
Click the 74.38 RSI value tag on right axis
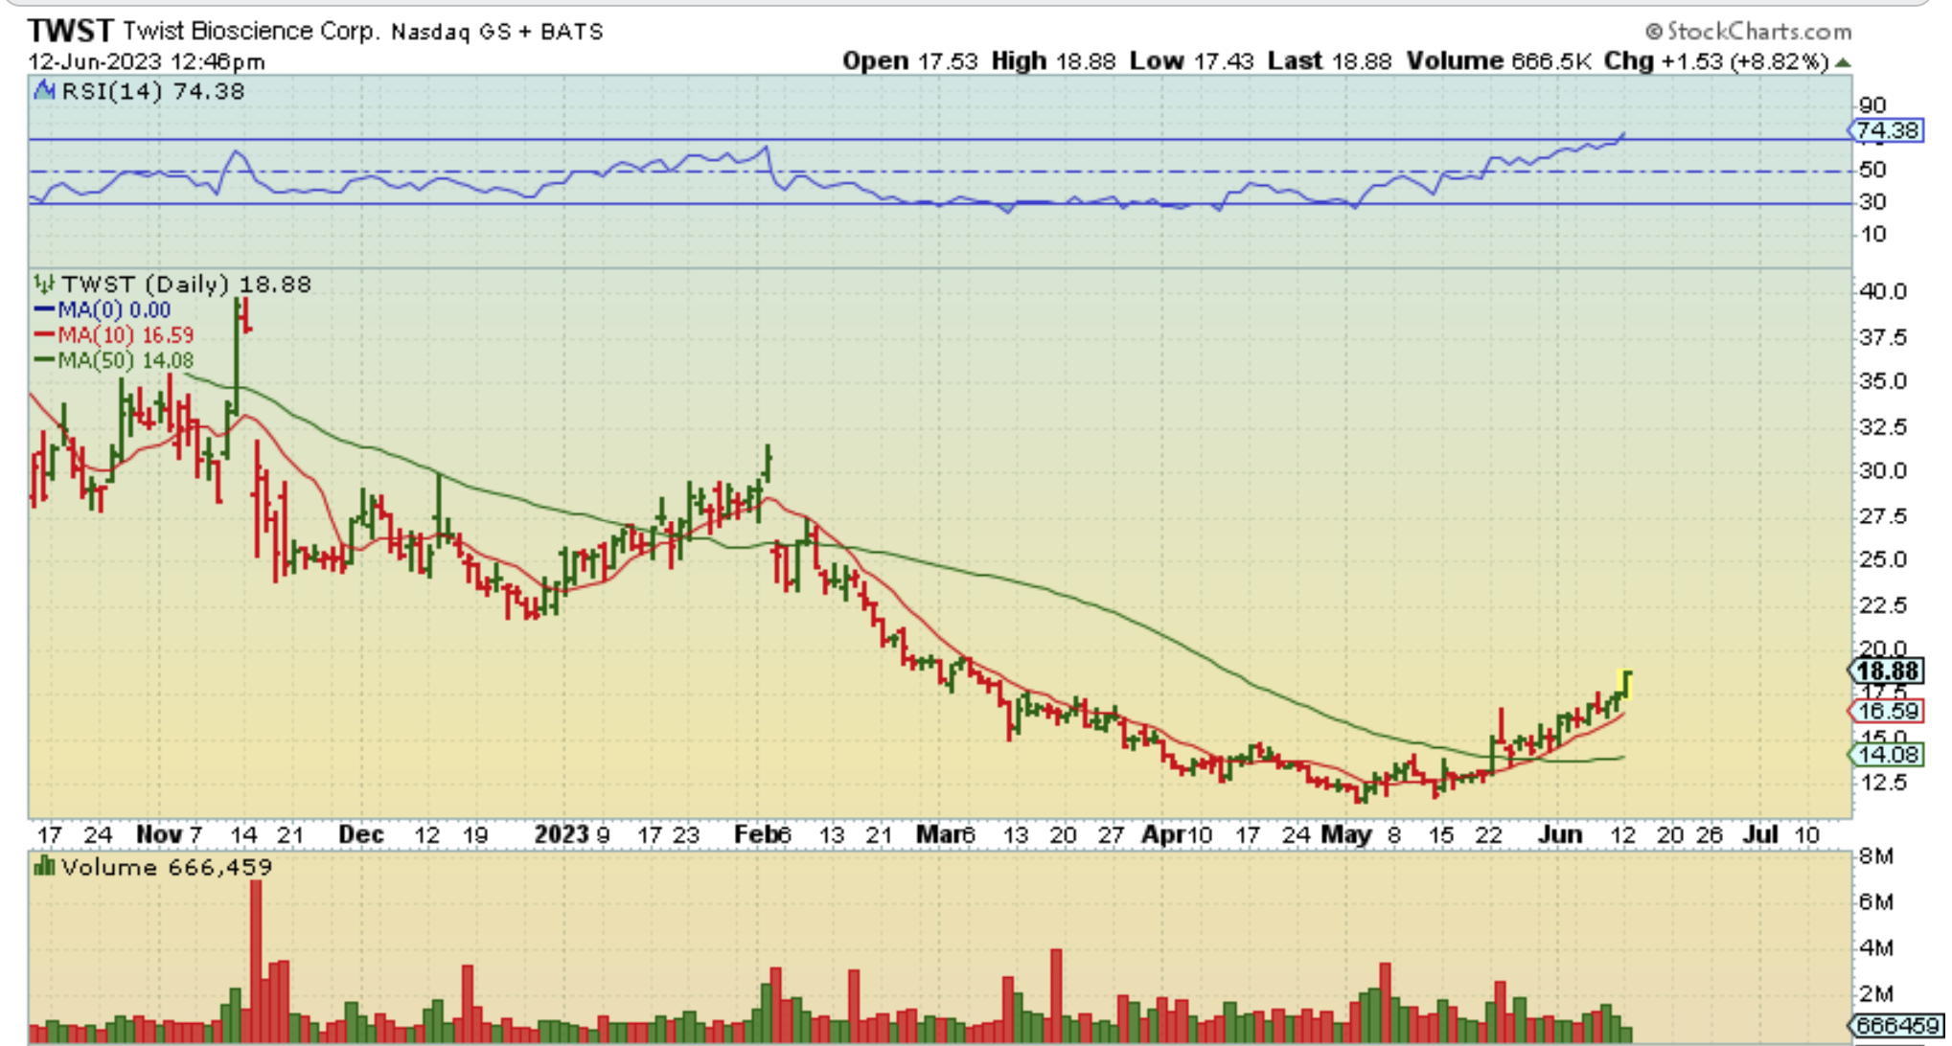click(x=1886, y=130)
